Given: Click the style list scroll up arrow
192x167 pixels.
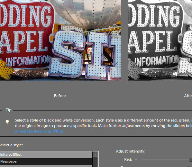Looking at the screenshot, I should click(95, 154).
